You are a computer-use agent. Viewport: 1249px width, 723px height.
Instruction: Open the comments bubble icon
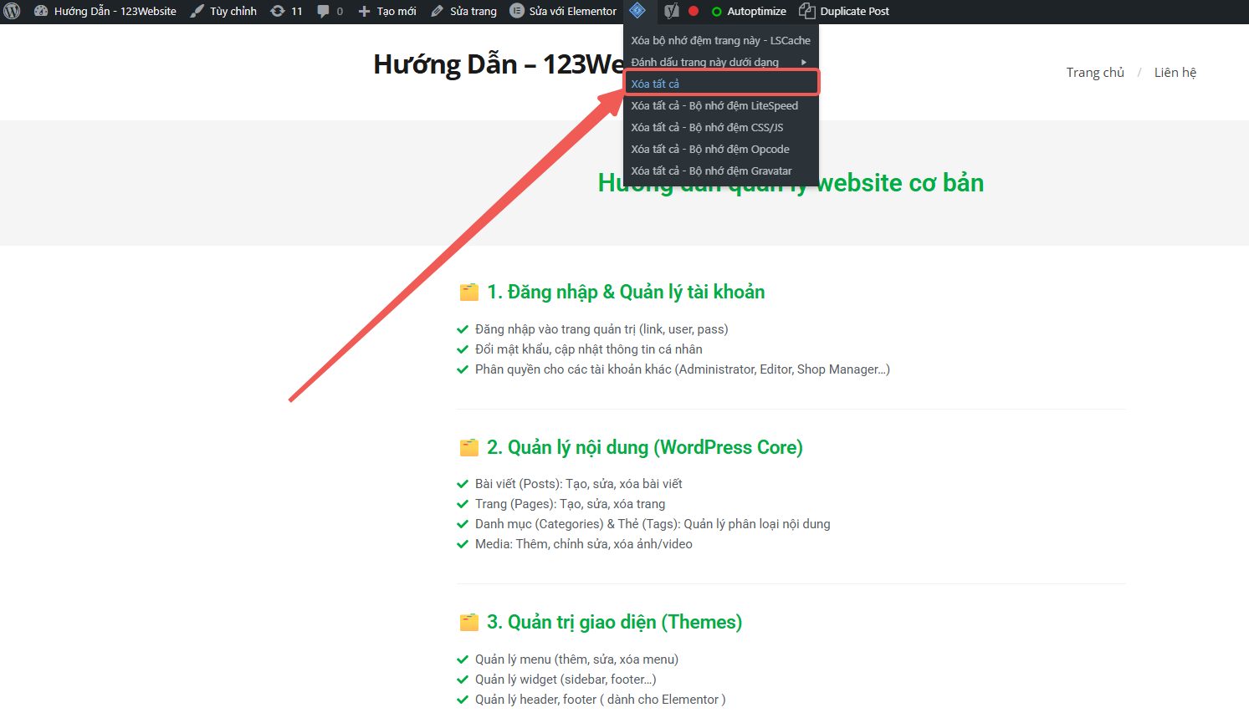click(x=330, y=12)
